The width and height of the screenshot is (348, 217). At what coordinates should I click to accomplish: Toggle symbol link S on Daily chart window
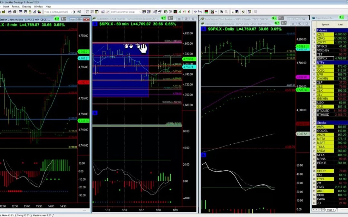point(277,23)
